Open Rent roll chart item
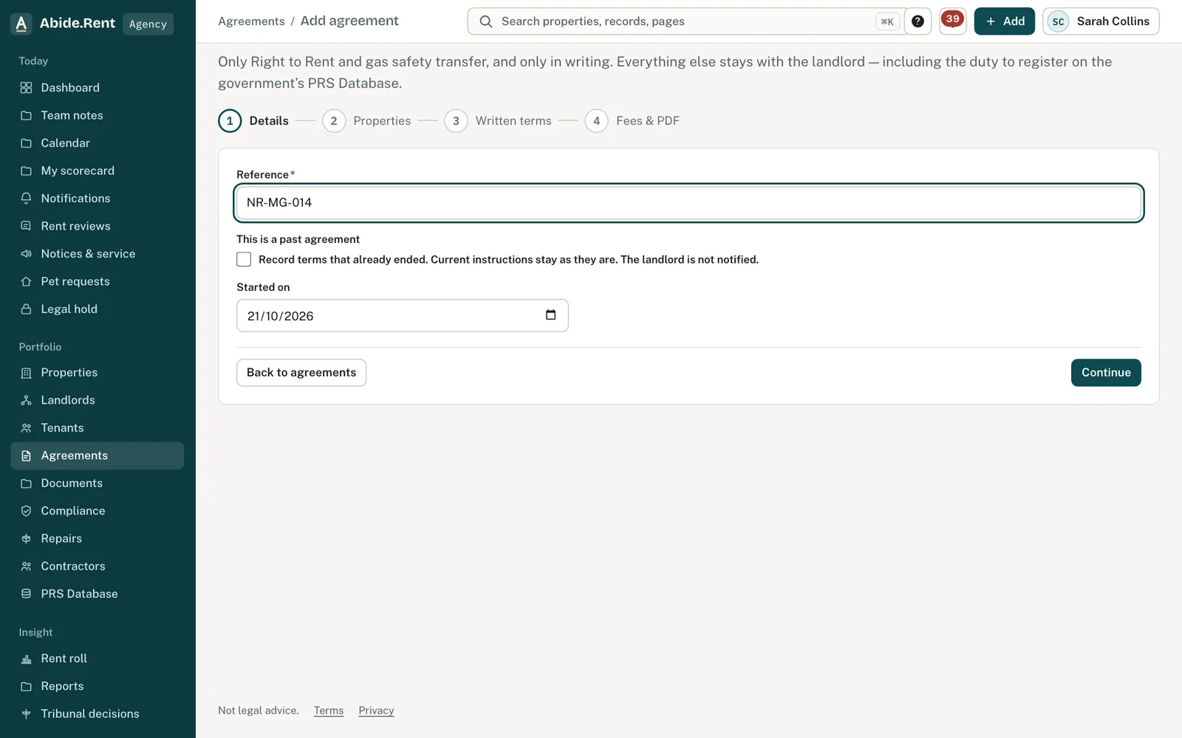Screen dimensions: 1182x738 pos(97,658)
